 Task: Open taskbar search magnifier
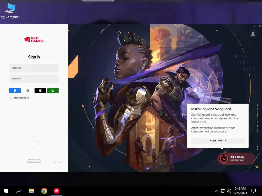click(x=18, y=191)
